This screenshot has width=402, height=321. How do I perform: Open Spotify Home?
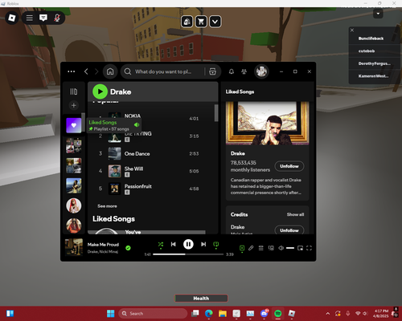click(x=110, y=71)
